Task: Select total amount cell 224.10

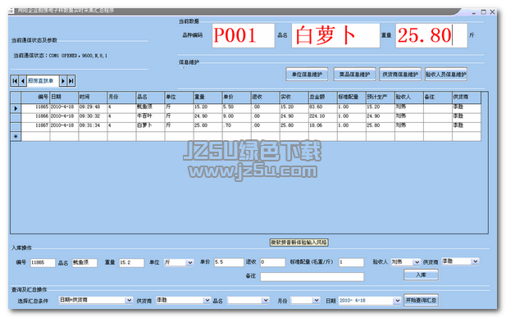Action: click(322, 117)
